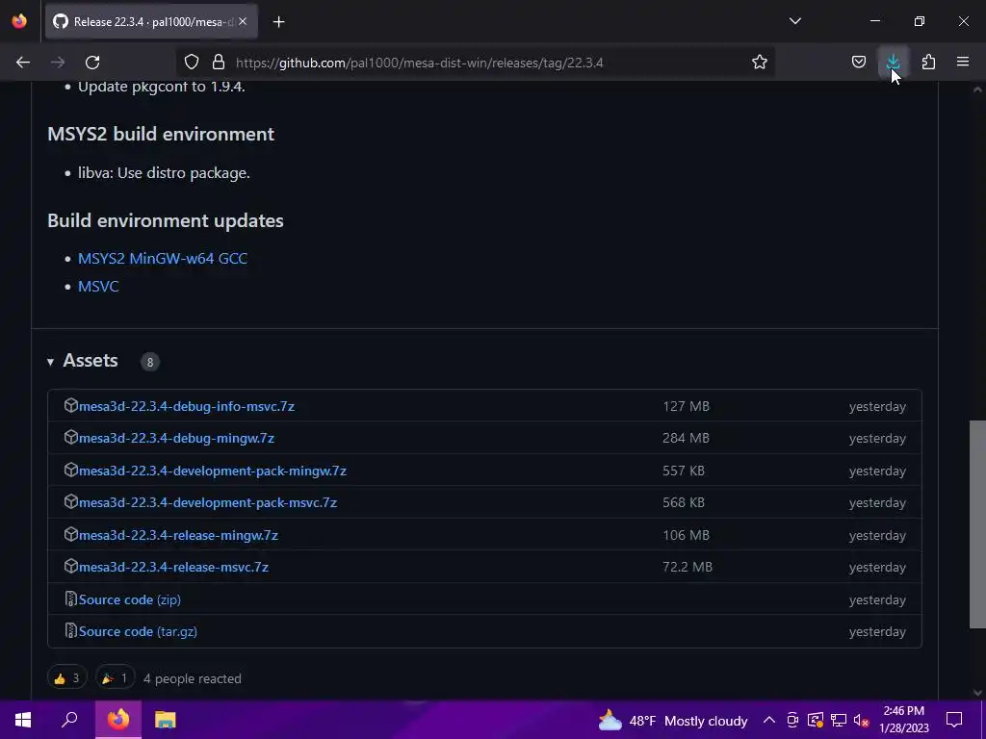This screenshot has height=739, width=986.
Task: Click the 72.2 MB size value
Action: [688, 567]
